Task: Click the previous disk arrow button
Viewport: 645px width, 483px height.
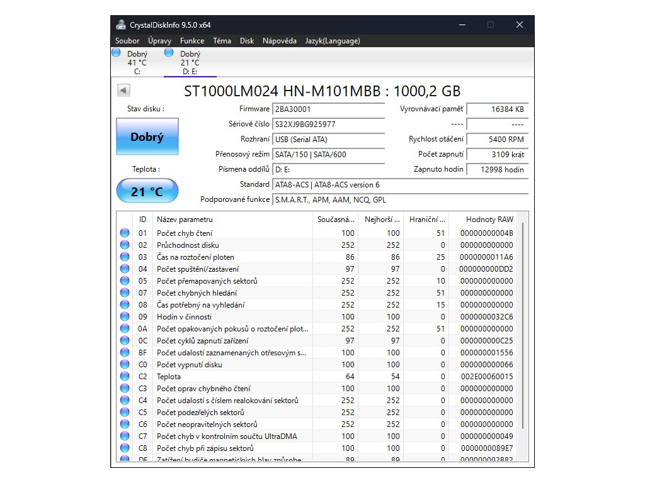Action: [123, 91]
